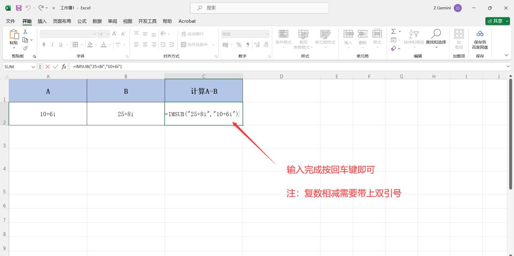514x256 pixels.
Task: Click the Paste (粘贴) clipboard icon
Action: coord(14,34)
